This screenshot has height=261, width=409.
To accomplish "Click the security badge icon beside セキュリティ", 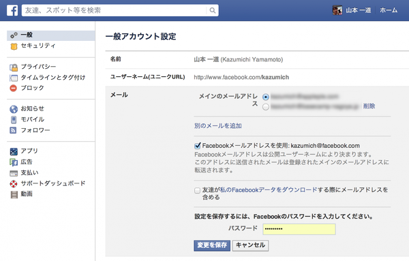I will coord(14,46).
